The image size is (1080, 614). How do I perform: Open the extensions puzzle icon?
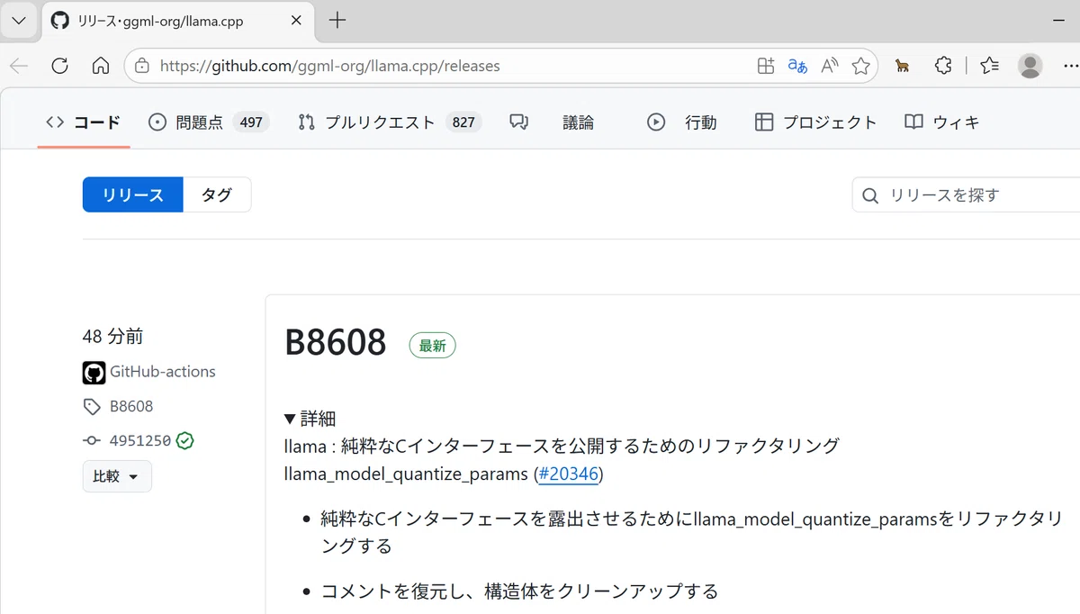[942, 66]
